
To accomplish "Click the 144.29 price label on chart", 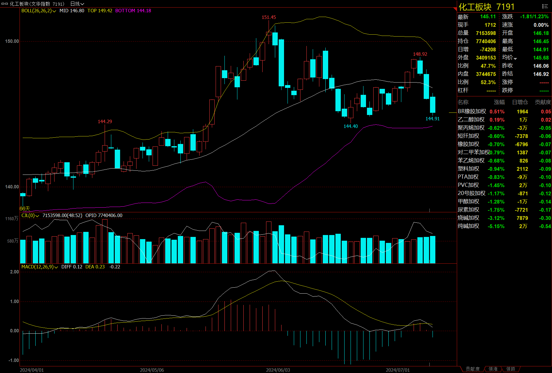I will pyautogui.click(x=105, y=122).
